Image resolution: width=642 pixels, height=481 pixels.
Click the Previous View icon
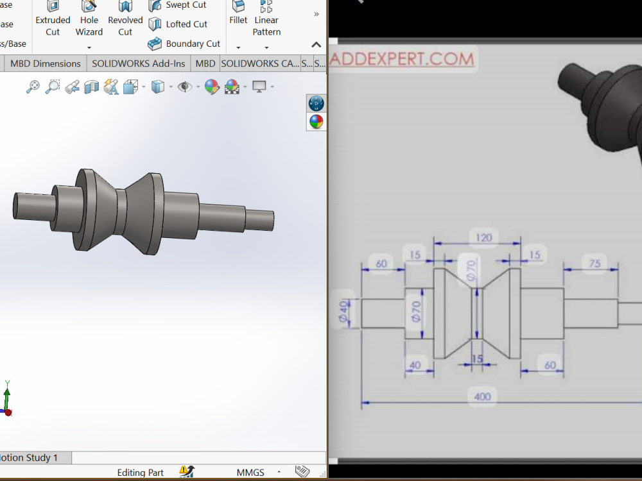click(72, 87)
